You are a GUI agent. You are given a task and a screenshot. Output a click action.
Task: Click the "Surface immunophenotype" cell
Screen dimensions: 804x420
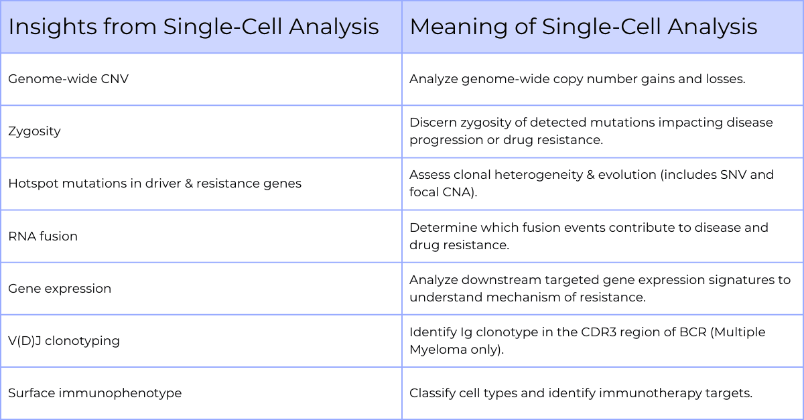(94, 393)
